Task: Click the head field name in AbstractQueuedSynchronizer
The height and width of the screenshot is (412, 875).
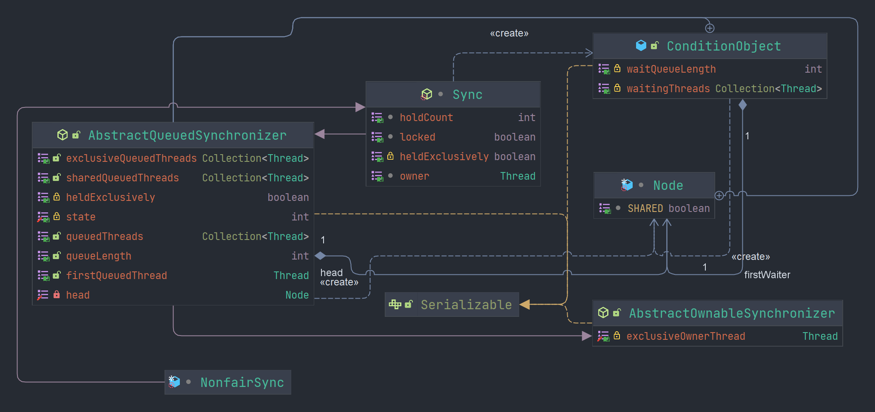Action: (78, 295)
